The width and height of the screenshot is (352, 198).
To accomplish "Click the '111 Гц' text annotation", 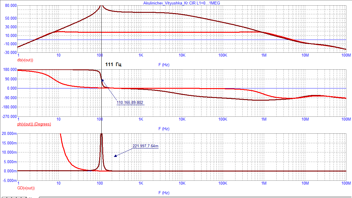I will (113, 65).
